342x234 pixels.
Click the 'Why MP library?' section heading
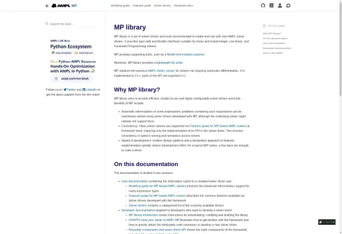(x=137, y=89)
